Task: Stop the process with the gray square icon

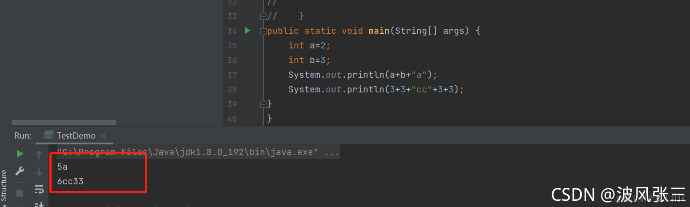Action: (20, 193)
